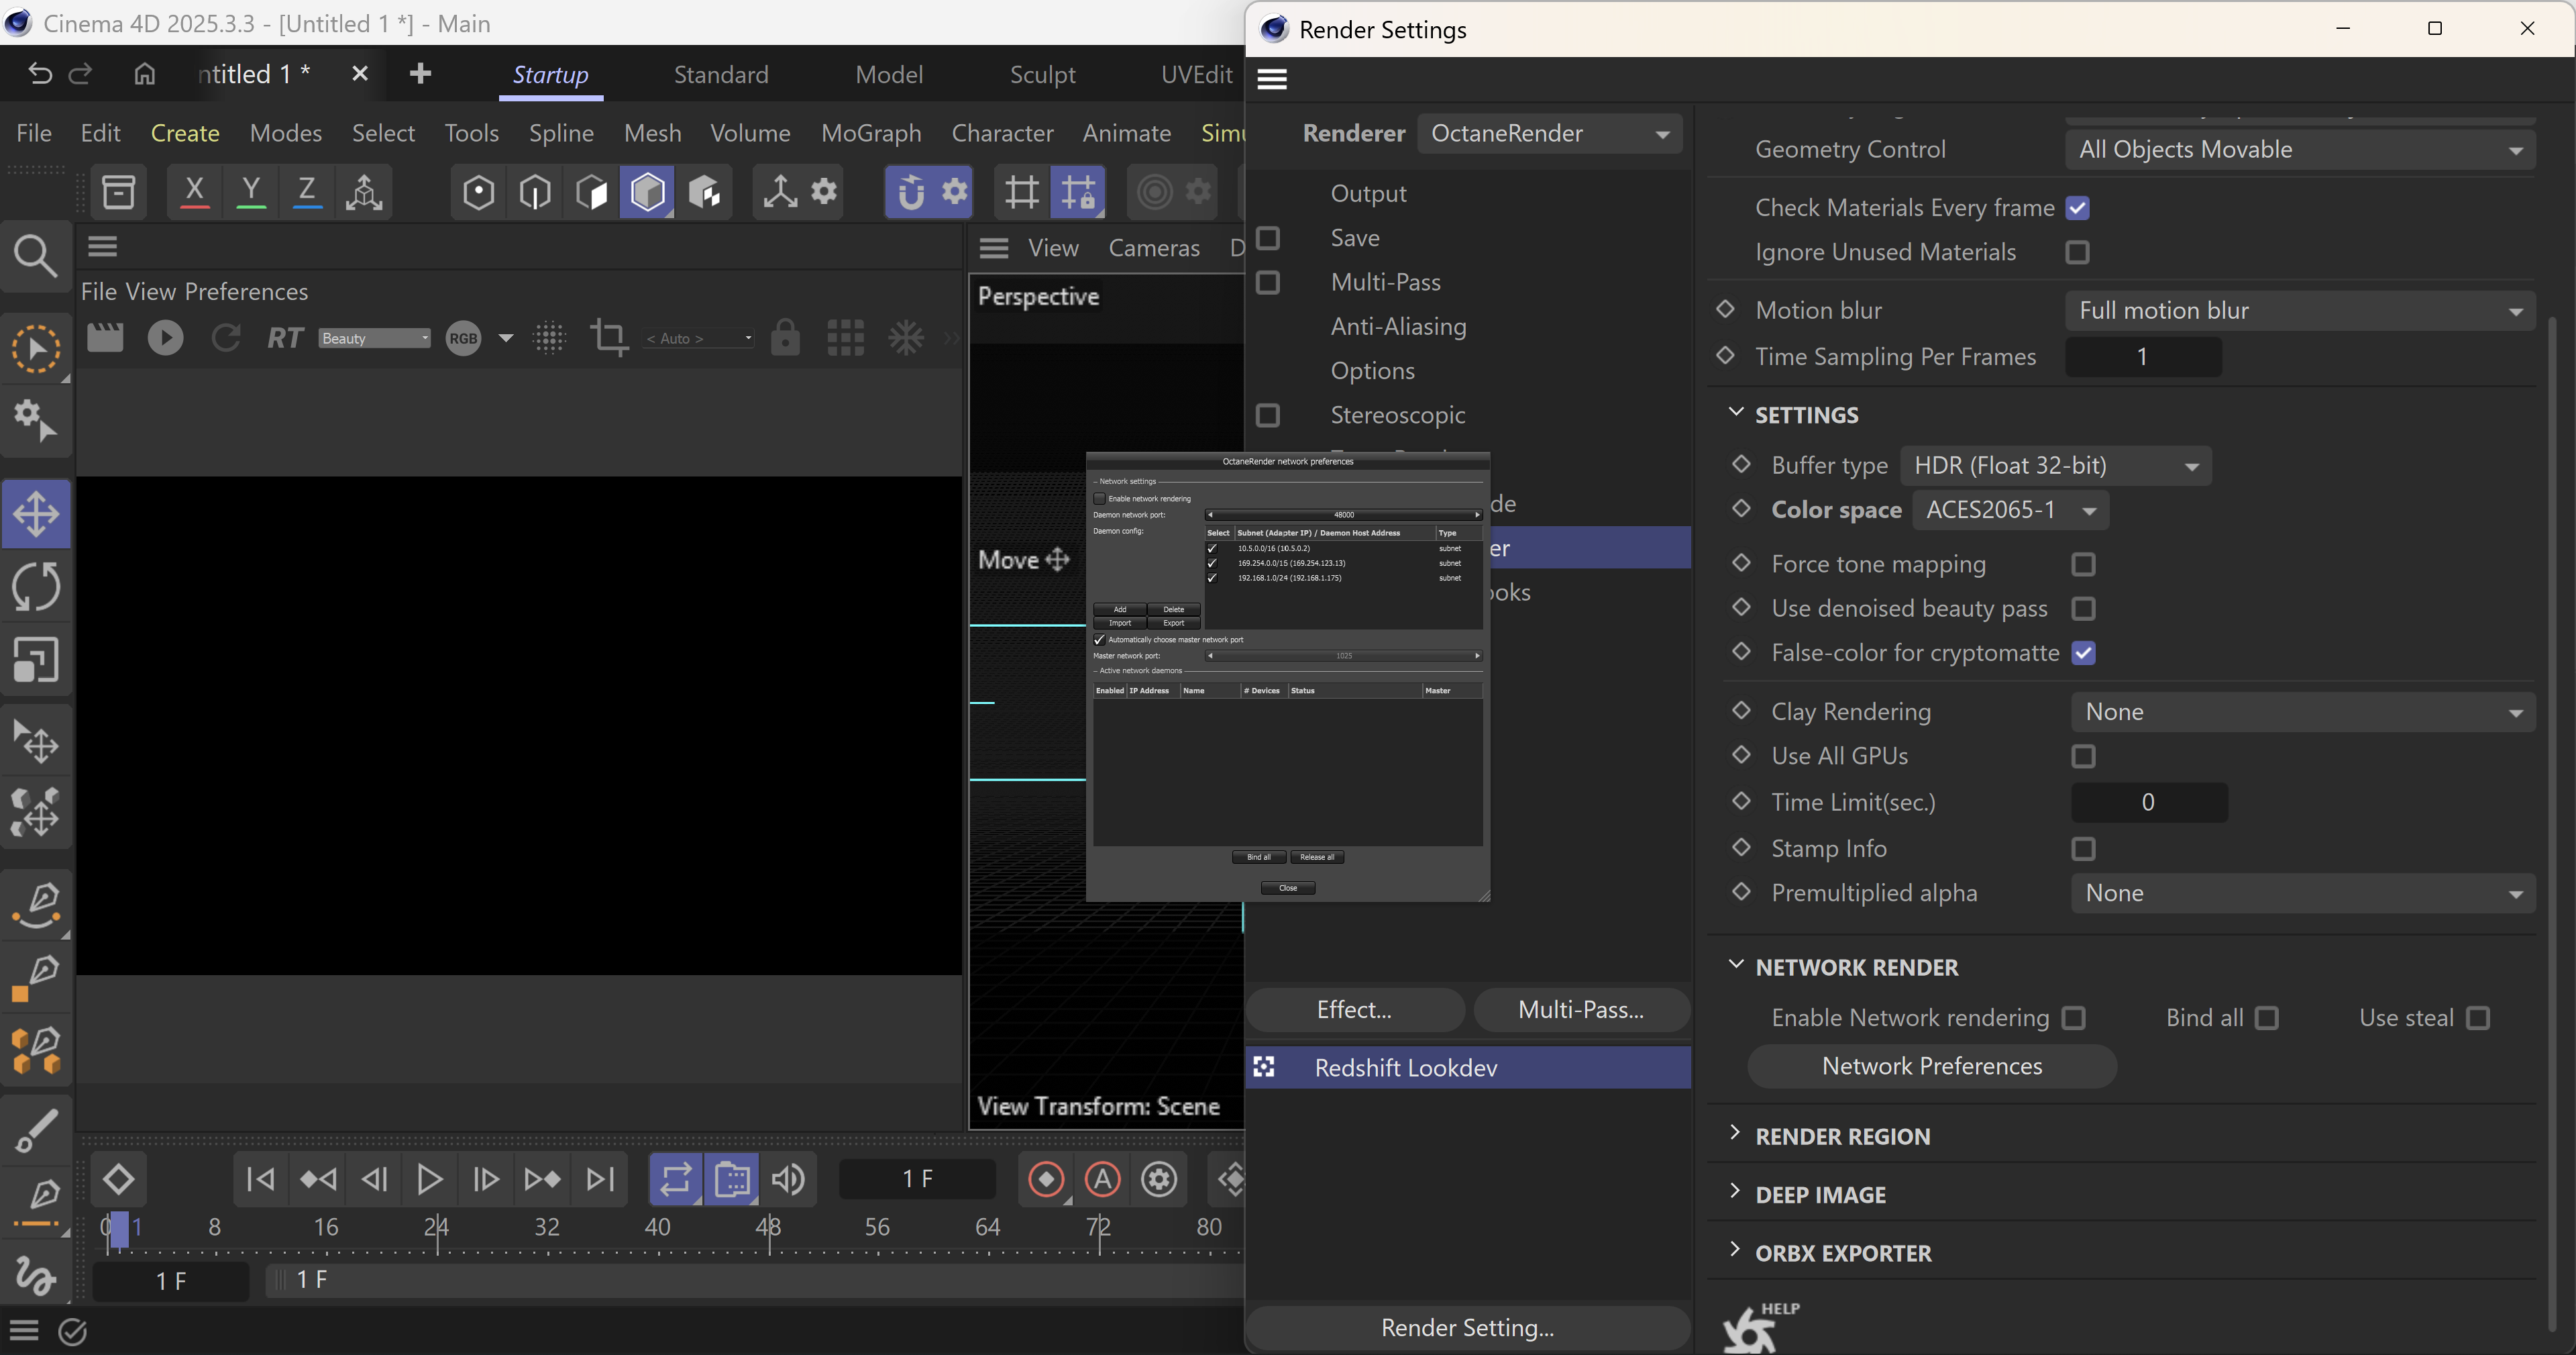Open the Renderer OctaneRender dropdown

[x=1549, y=134]
